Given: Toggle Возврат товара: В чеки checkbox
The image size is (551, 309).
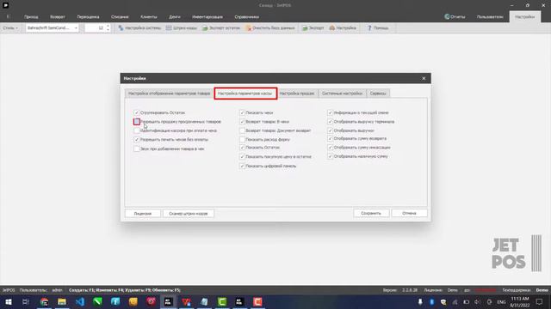Looking at the screenshot, I should [x=242, y=122].
